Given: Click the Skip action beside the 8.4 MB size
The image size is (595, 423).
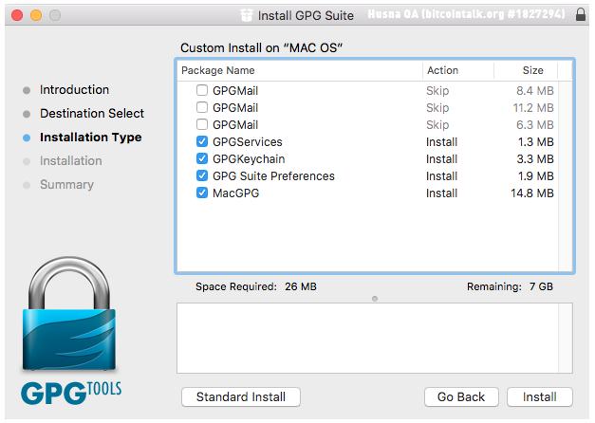Looking at the screenshot, I should click(x=437, y=91).
